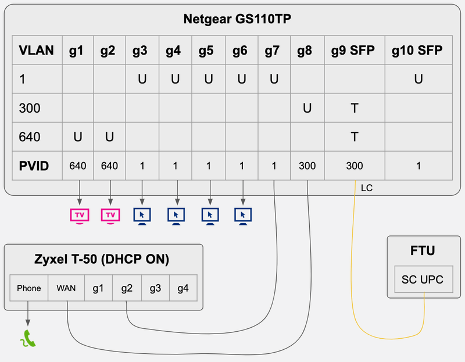Click the "SC UPC" connector box
The image size is (465, 362).
click(424, 279)
